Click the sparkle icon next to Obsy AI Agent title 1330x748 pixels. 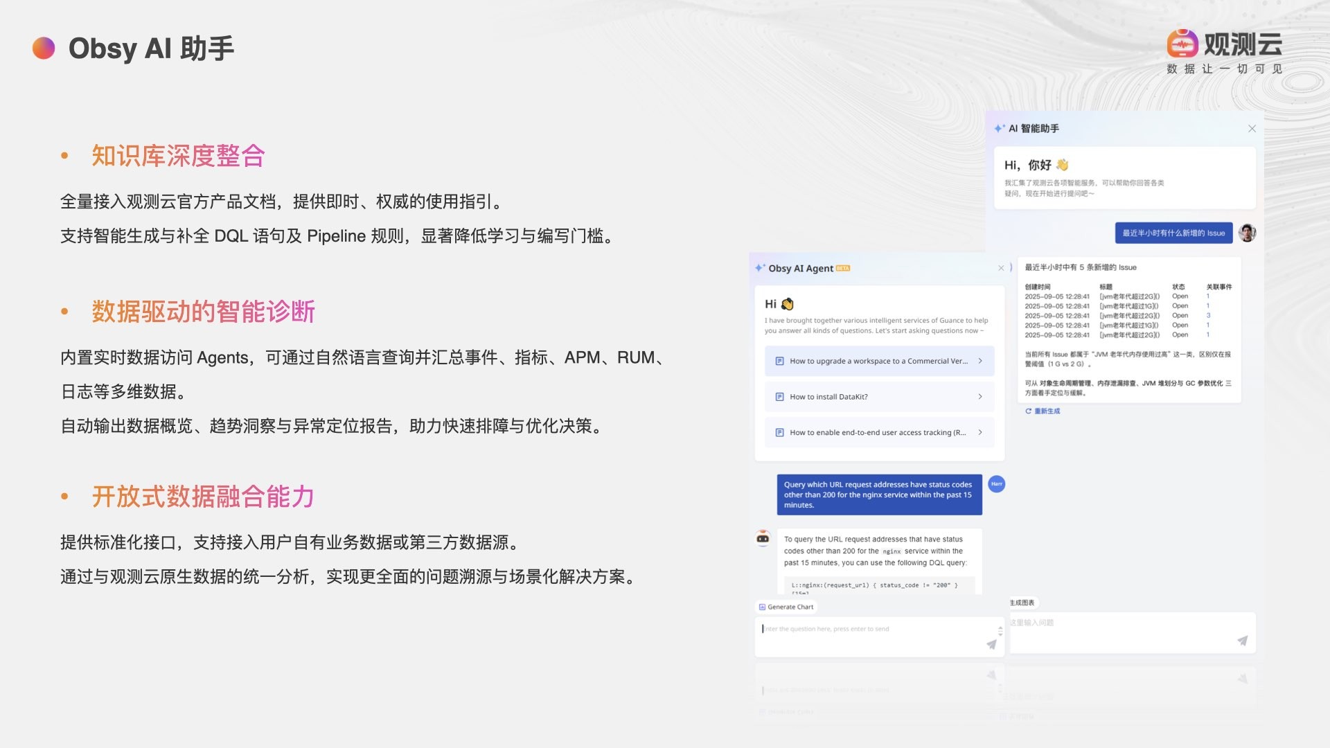[x=760, y=268]
